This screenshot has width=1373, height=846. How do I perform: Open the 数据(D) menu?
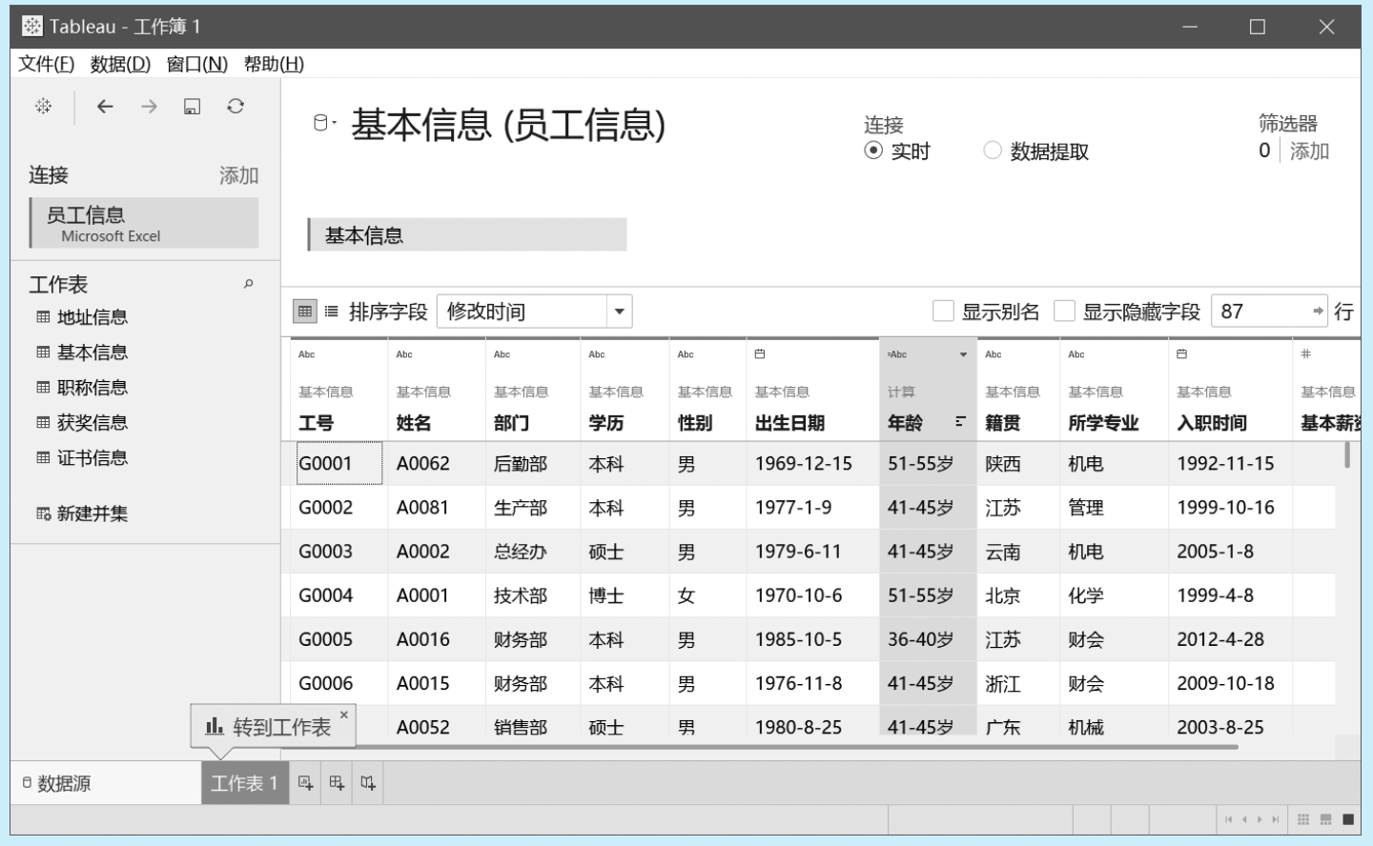(x=120, y=64)
